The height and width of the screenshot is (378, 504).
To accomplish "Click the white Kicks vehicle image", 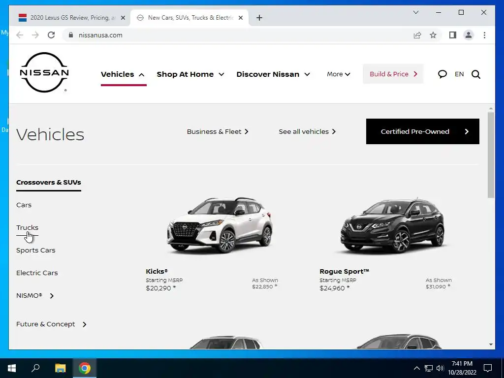I will point(220,225).
